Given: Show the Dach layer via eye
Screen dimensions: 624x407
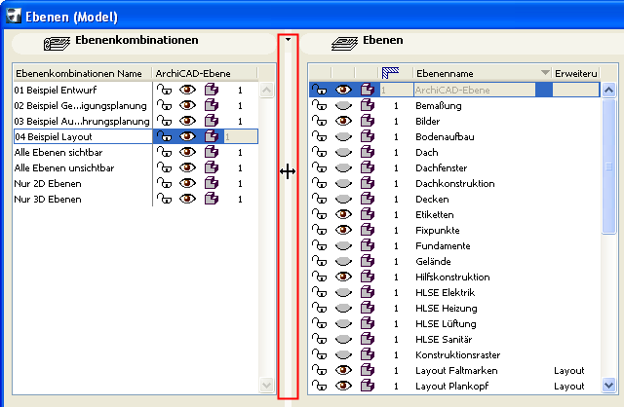Looking at the screenshot, I should pyautogui.click(x=343, y=152).
